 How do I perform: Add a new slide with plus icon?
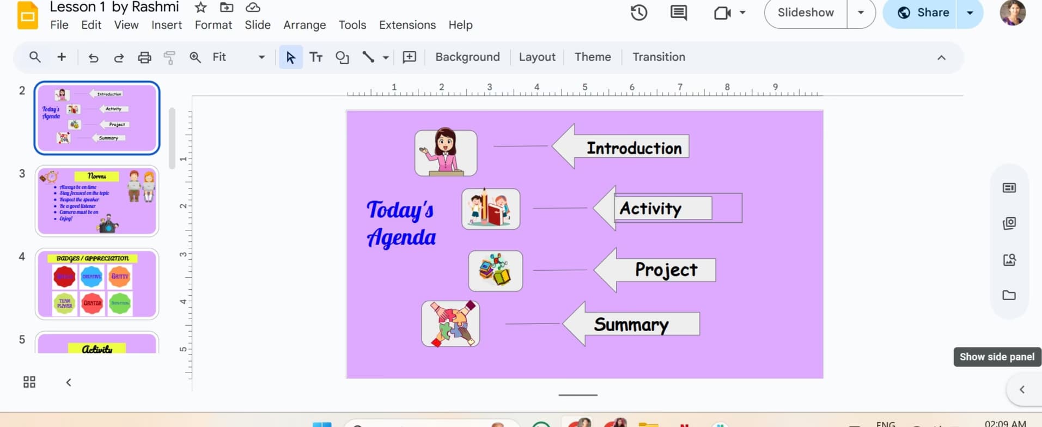62,57
